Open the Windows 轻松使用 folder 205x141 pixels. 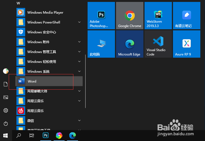49,62
